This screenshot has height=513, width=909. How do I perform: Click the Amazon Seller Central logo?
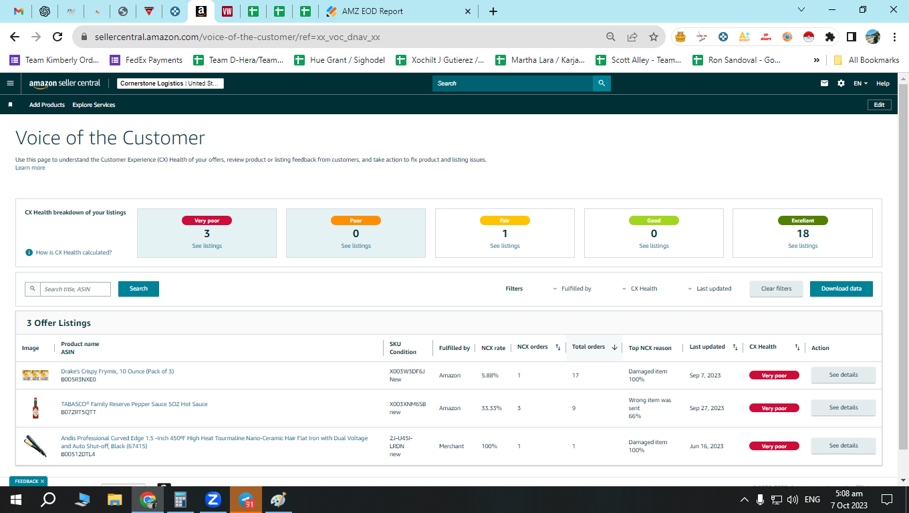(x=65, y=83)
